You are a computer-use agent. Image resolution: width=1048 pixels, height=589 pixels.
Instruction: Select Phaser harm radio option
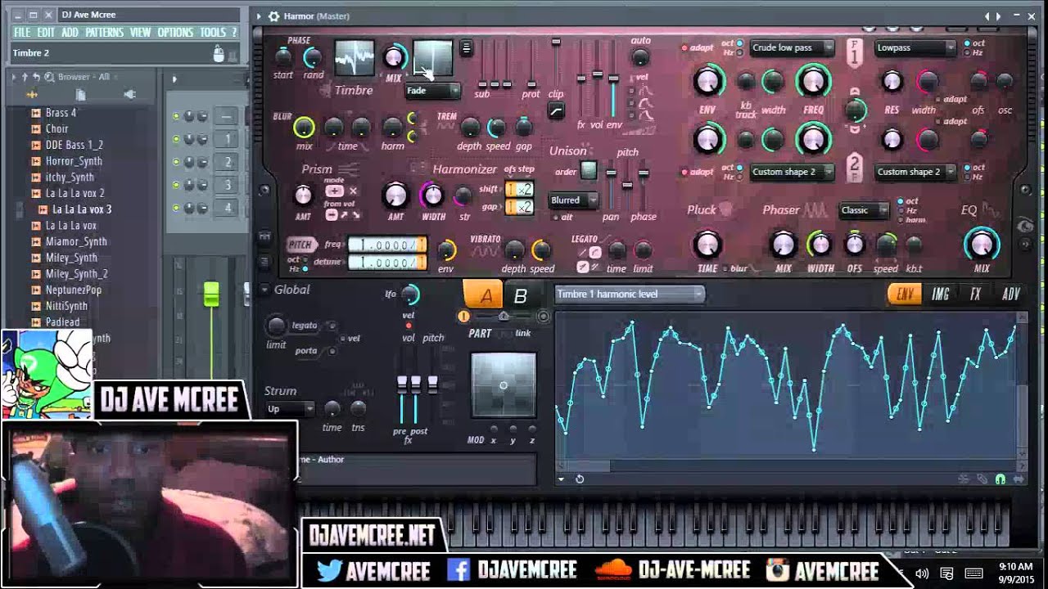pos(901,221)
